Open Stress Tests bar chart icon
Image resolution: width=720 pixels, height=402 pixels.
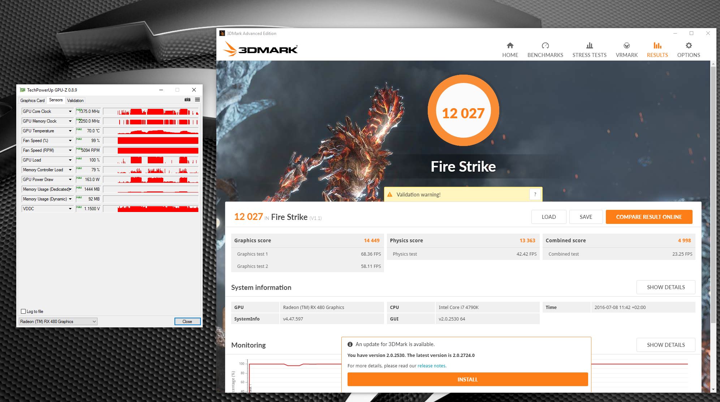589,45
